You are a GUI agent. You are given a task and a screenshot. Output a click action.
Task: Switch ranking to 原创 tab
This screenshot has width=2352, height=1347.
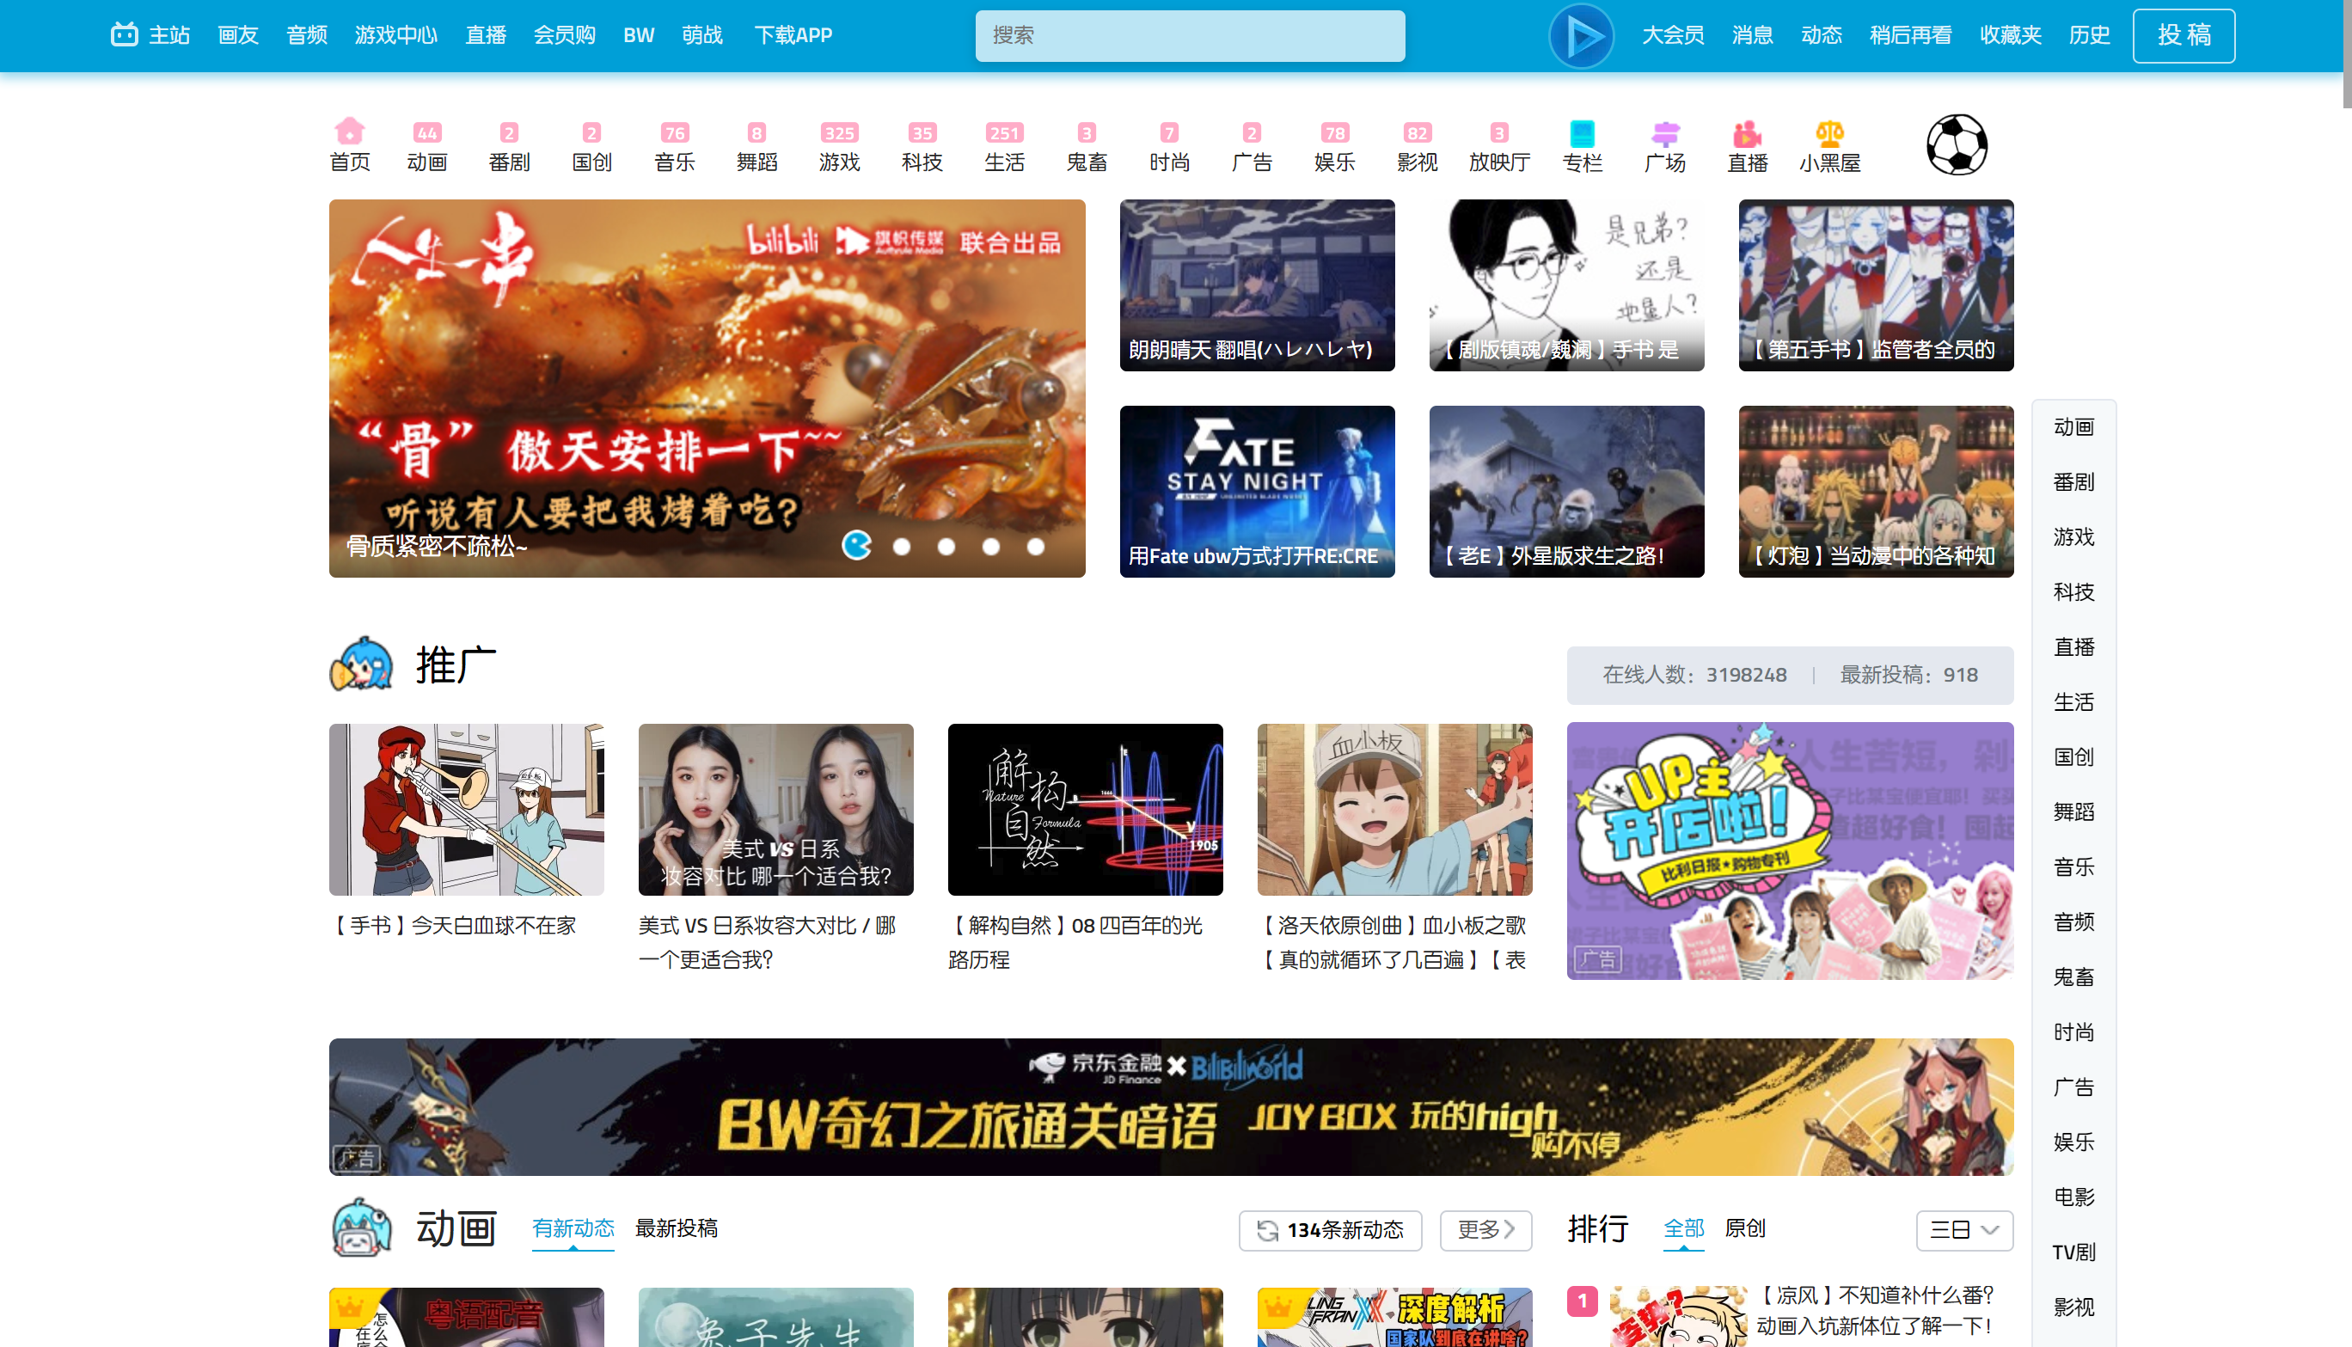click(x=1744, y=1228)
